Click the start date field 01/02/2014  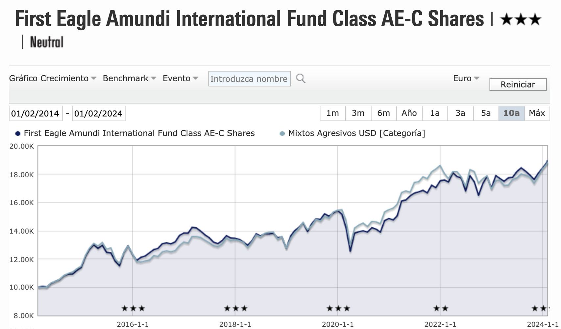pyautogui.click(x=36, y=114)
